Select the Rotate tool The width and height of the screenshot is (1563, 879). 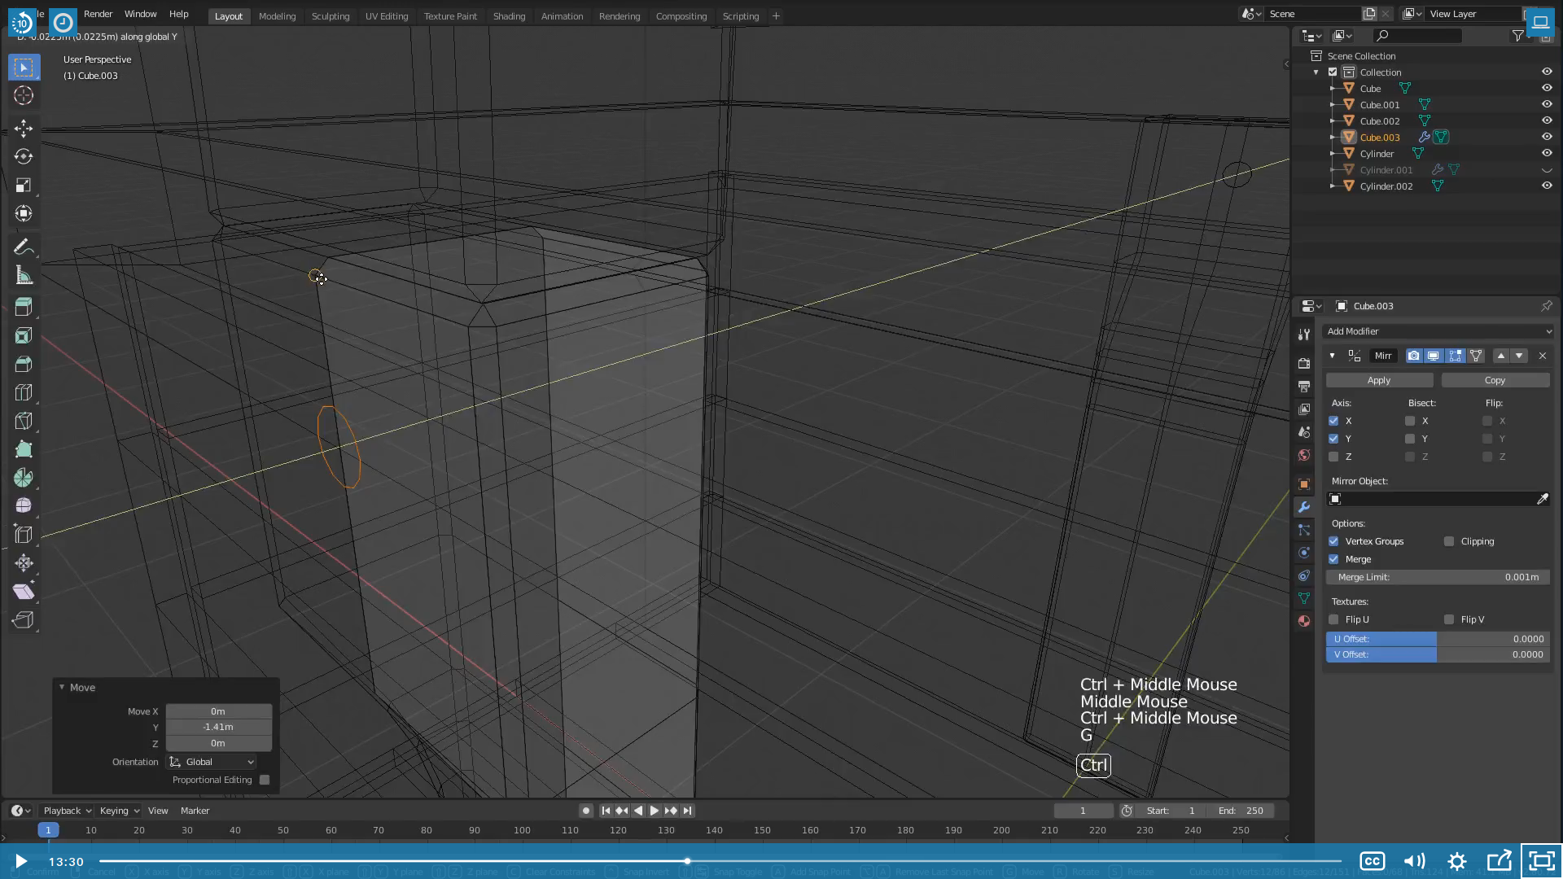click(x=24, y=156)
